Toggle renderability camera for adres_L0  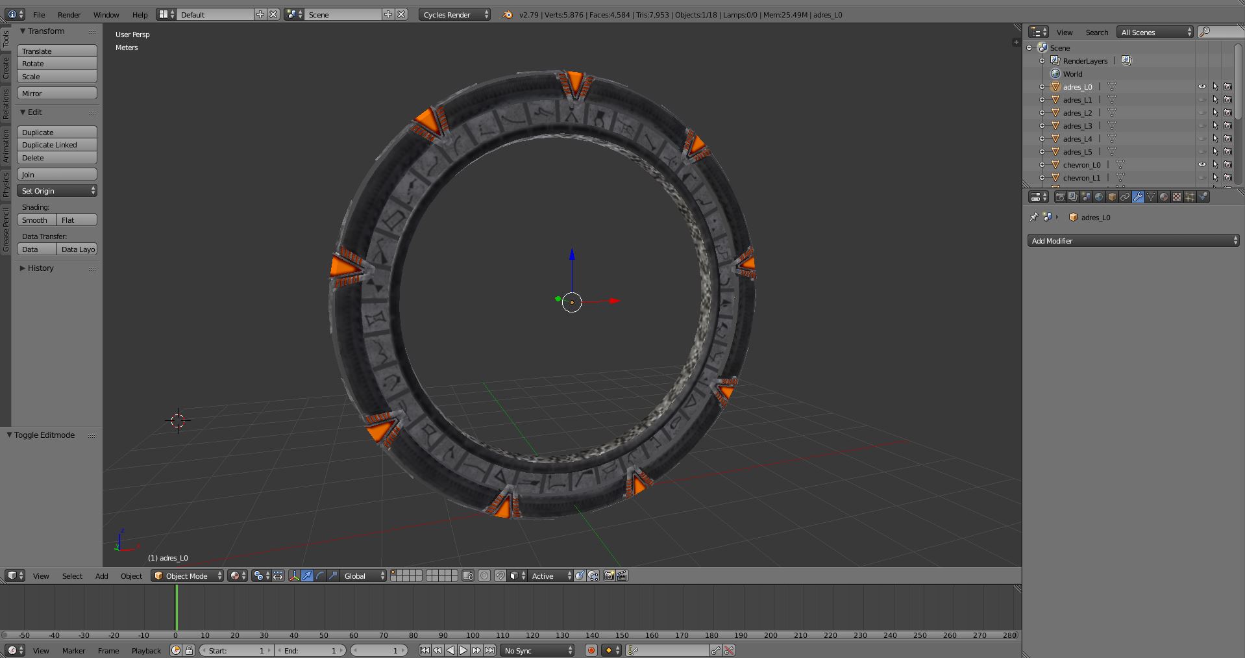pos(1227,86)
